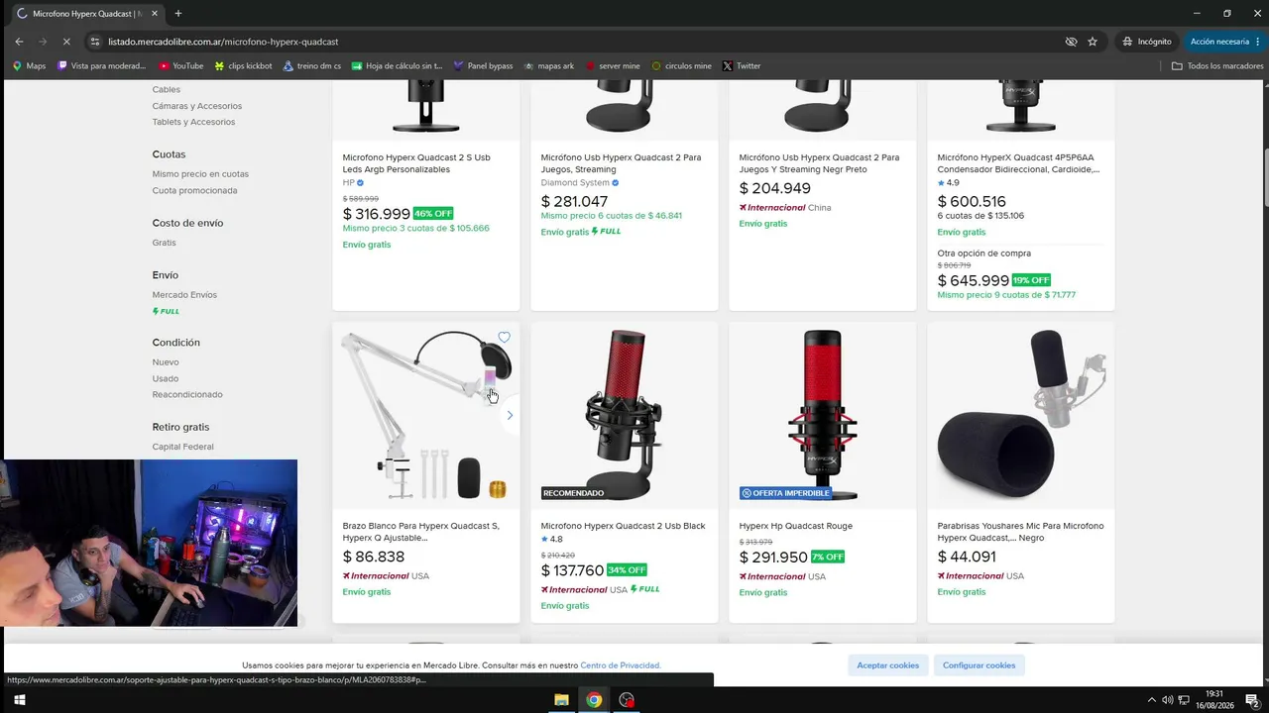1269x713 pixels.
Task: Select Mismo precio en cuotas filter
Action: [200, 174]
